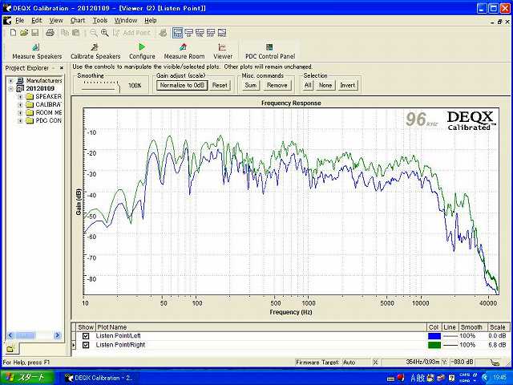Click the Paste clipboard toolbar icon

click(x=75, y=33)
